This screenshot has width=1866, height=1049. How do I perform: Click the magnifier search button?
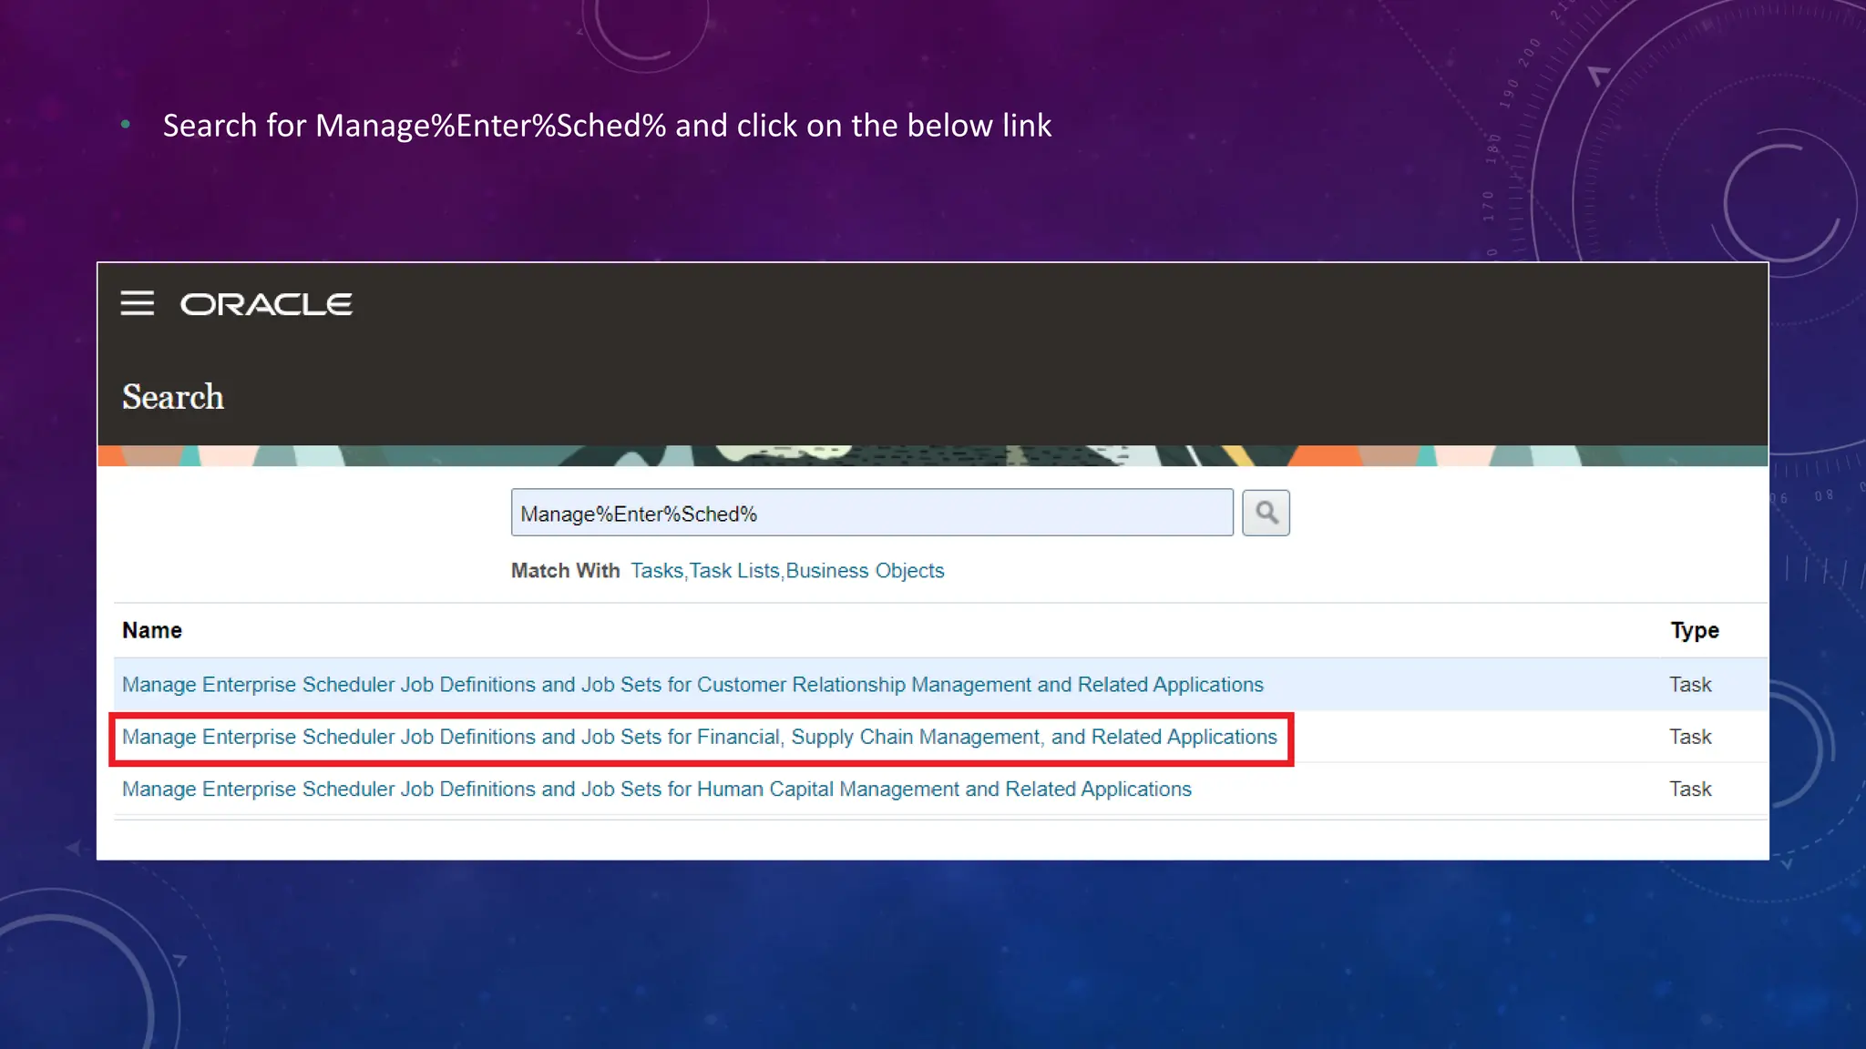click(1266, 513)
